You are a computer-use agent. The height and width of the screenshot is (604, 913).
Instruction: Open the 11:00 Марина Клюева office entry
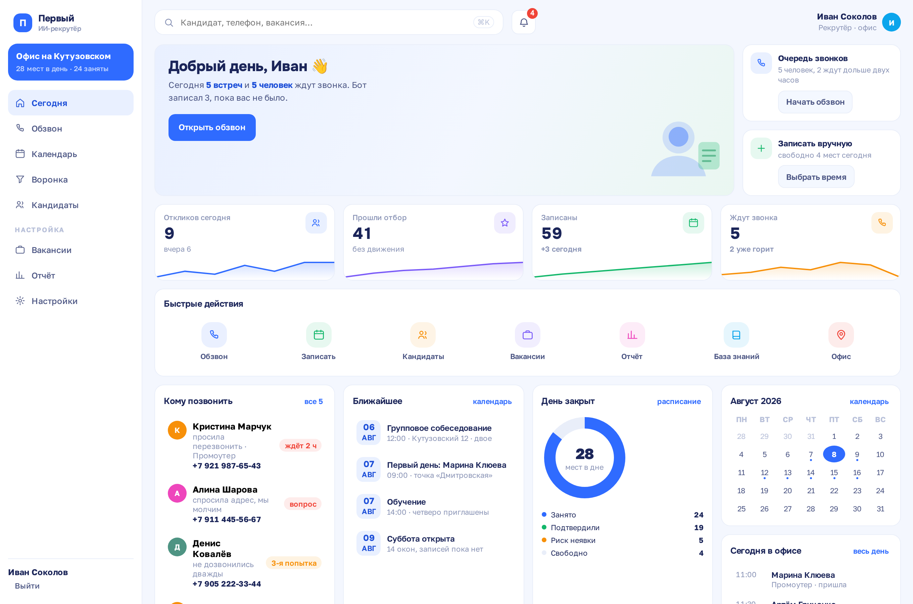(x=811, y=580)
